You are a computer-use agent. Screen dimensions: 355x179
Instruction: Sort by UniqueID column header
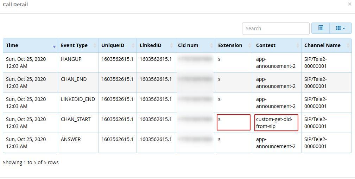pos(117,45)
